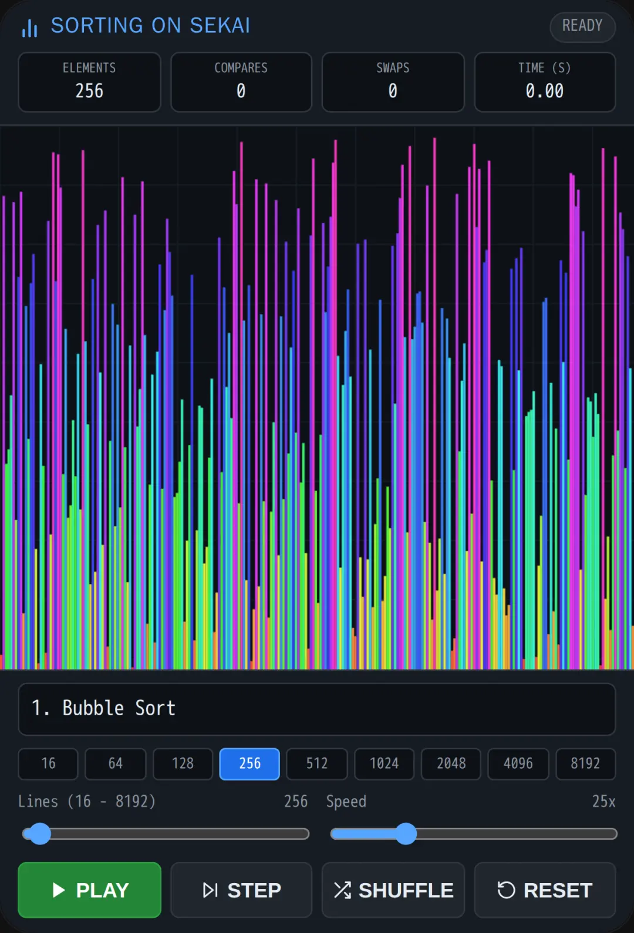Select the 2048 elements preset
Screen dimensions: 634x933
pyautogui.click(x=451, y=763)
